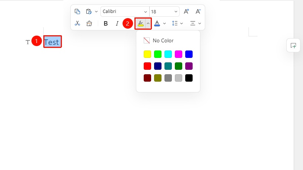Increase font size with A+ icon

coord(186,12)
